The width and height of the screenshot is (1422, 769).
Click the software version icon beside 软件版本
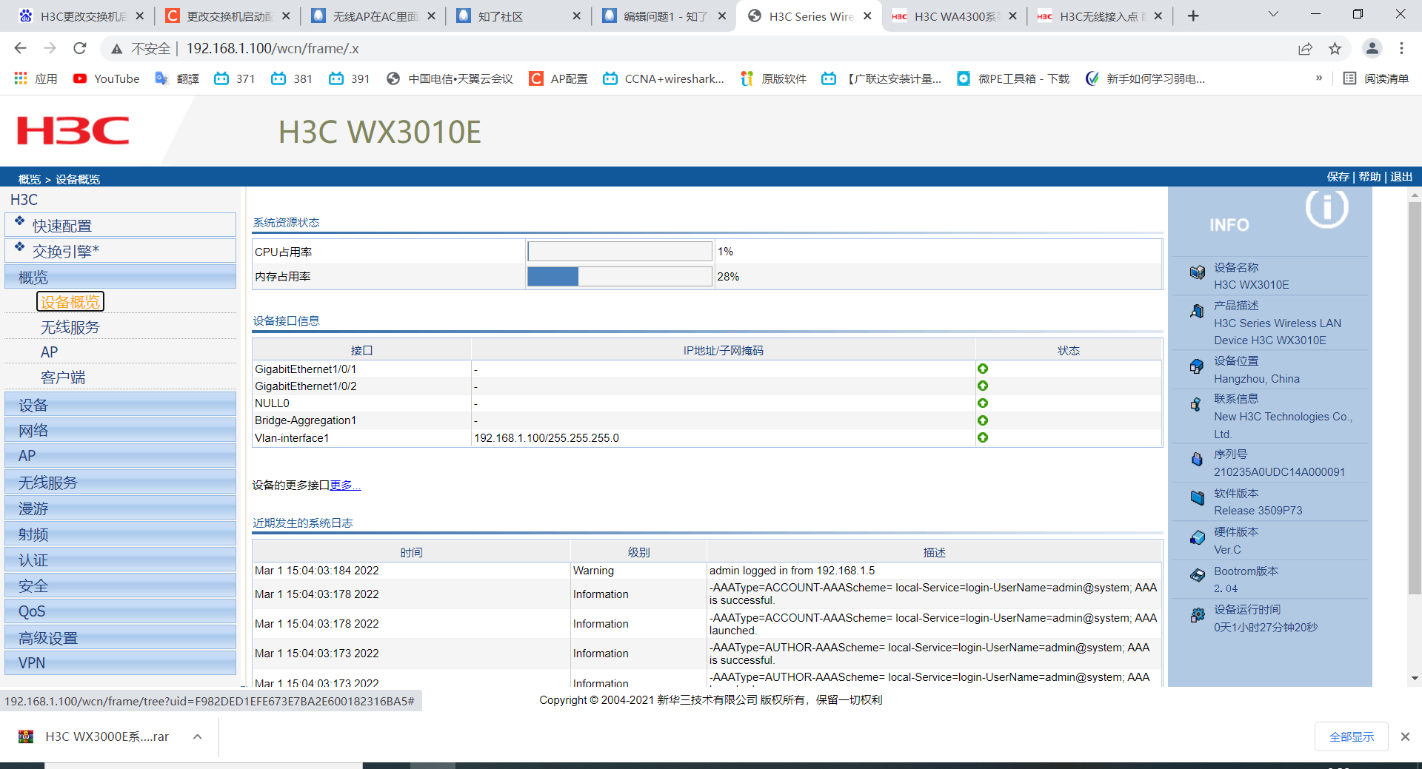[1197, 498]
